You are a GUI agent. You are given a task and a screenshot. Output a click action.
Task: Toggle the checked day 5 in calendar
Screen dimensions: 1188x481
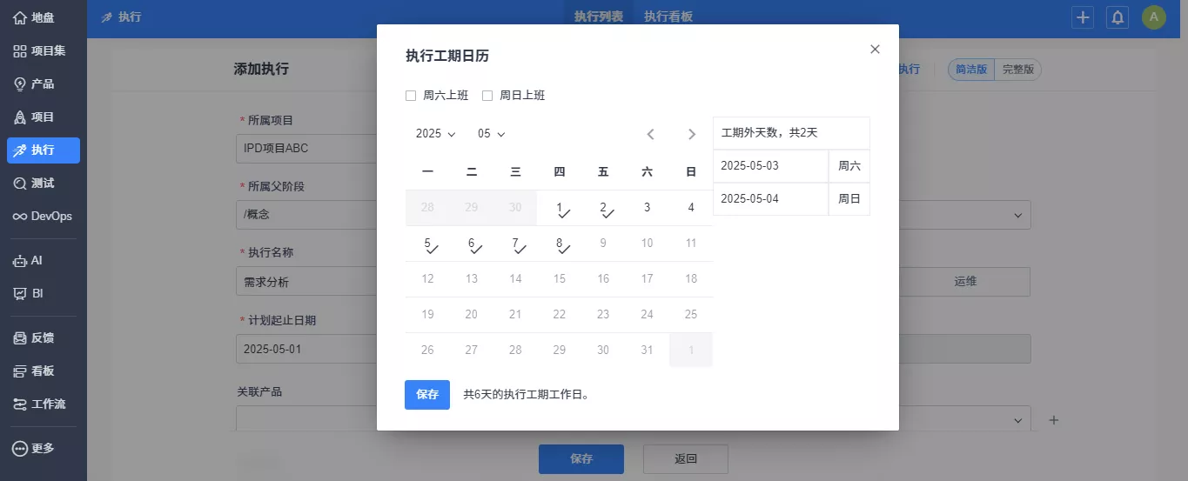pos(427,244)
